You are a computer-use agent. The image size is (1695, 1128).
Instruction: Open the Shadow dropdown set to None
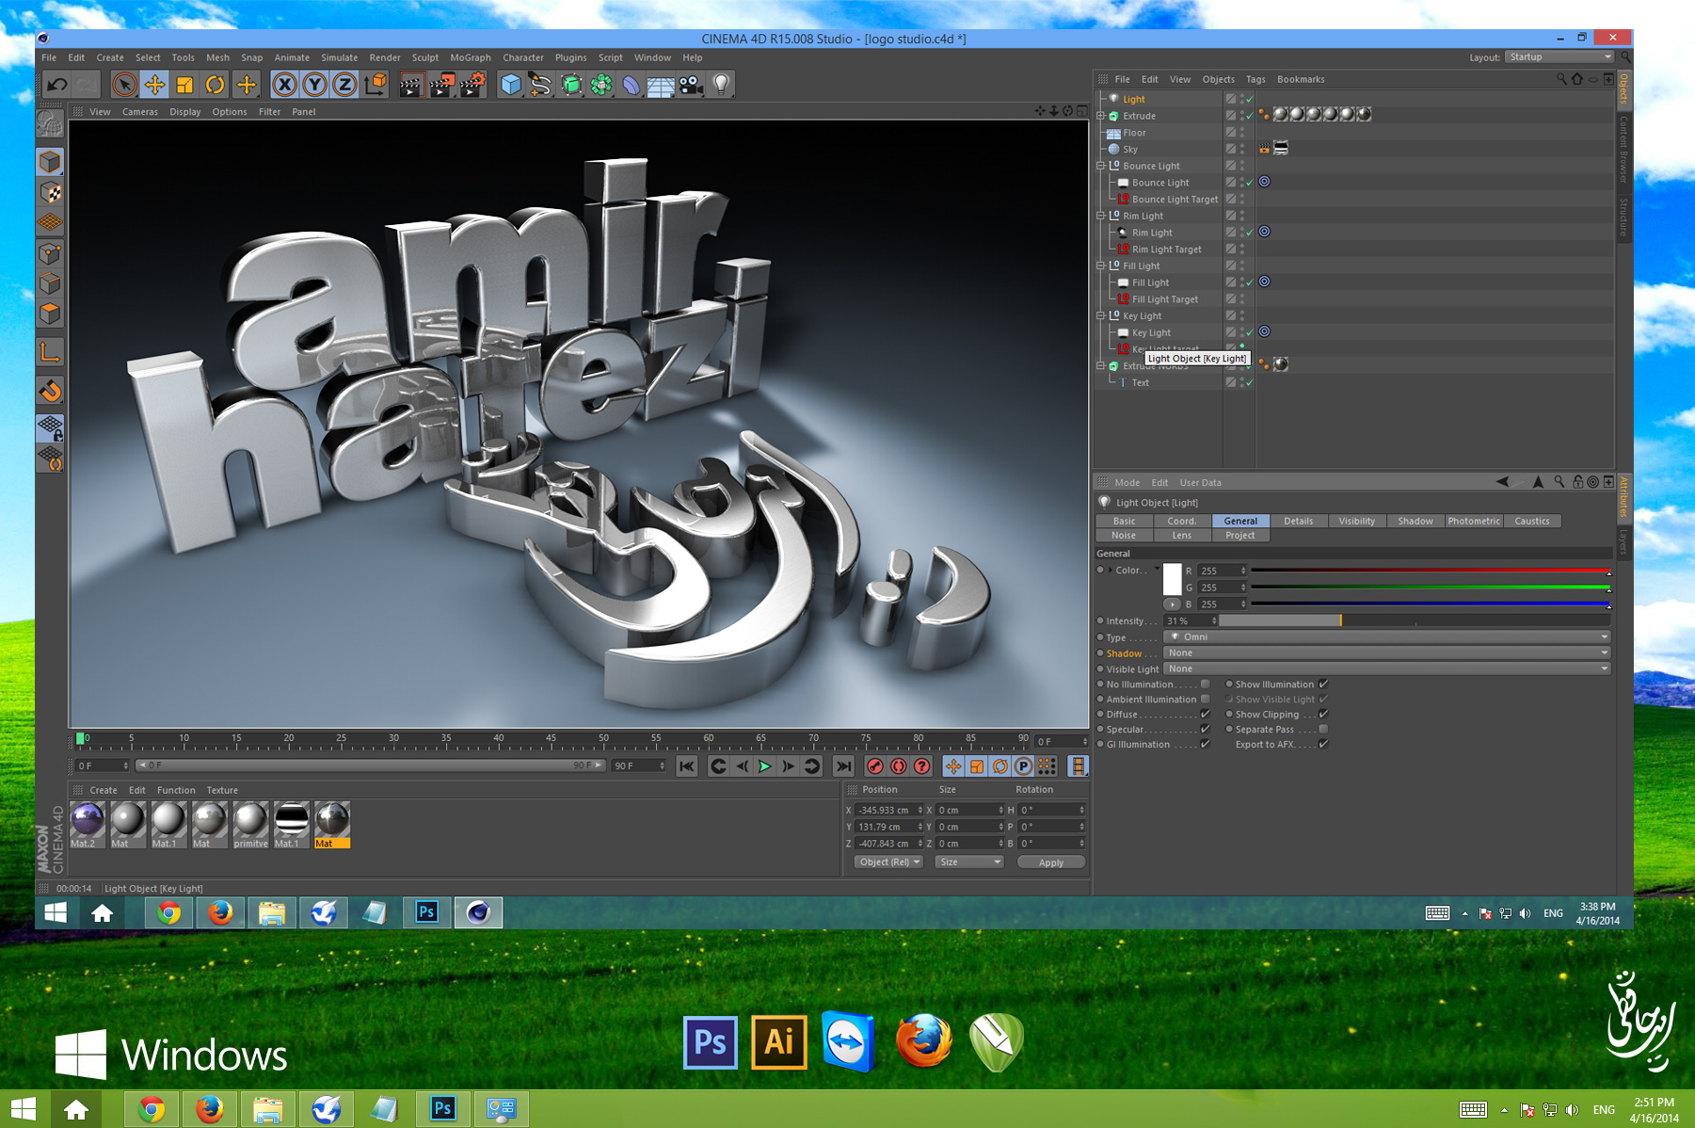point(1386,653)
